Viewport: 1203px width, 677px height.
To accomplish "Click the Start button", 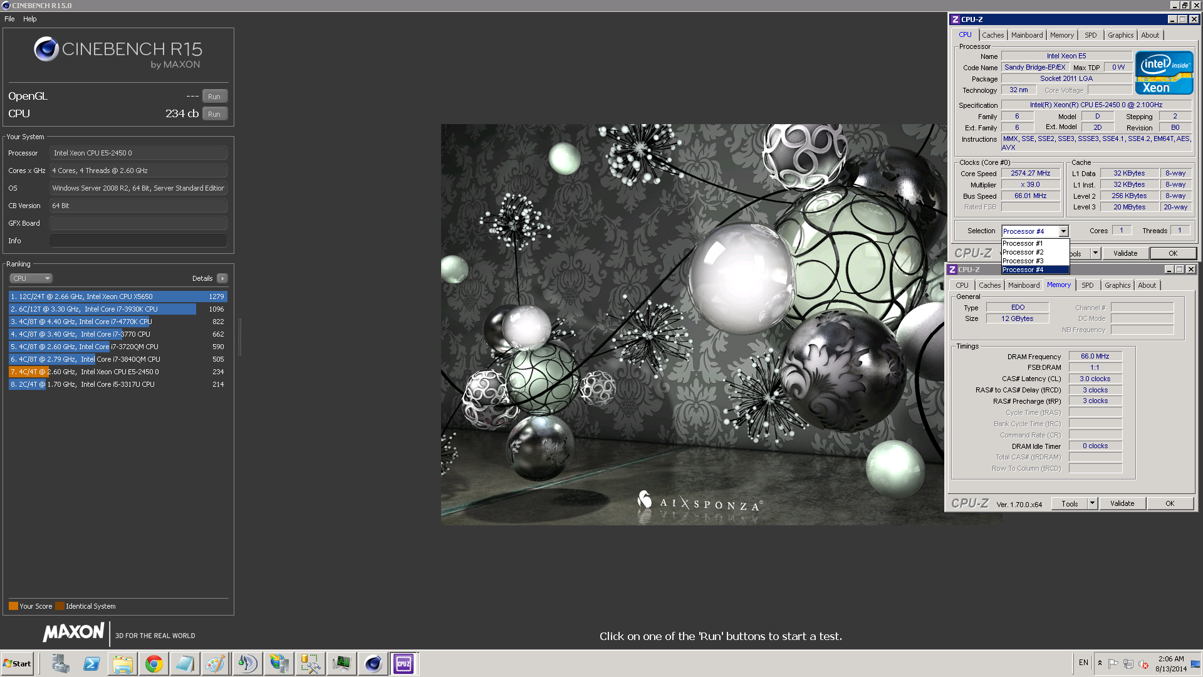I will point(18,663).
